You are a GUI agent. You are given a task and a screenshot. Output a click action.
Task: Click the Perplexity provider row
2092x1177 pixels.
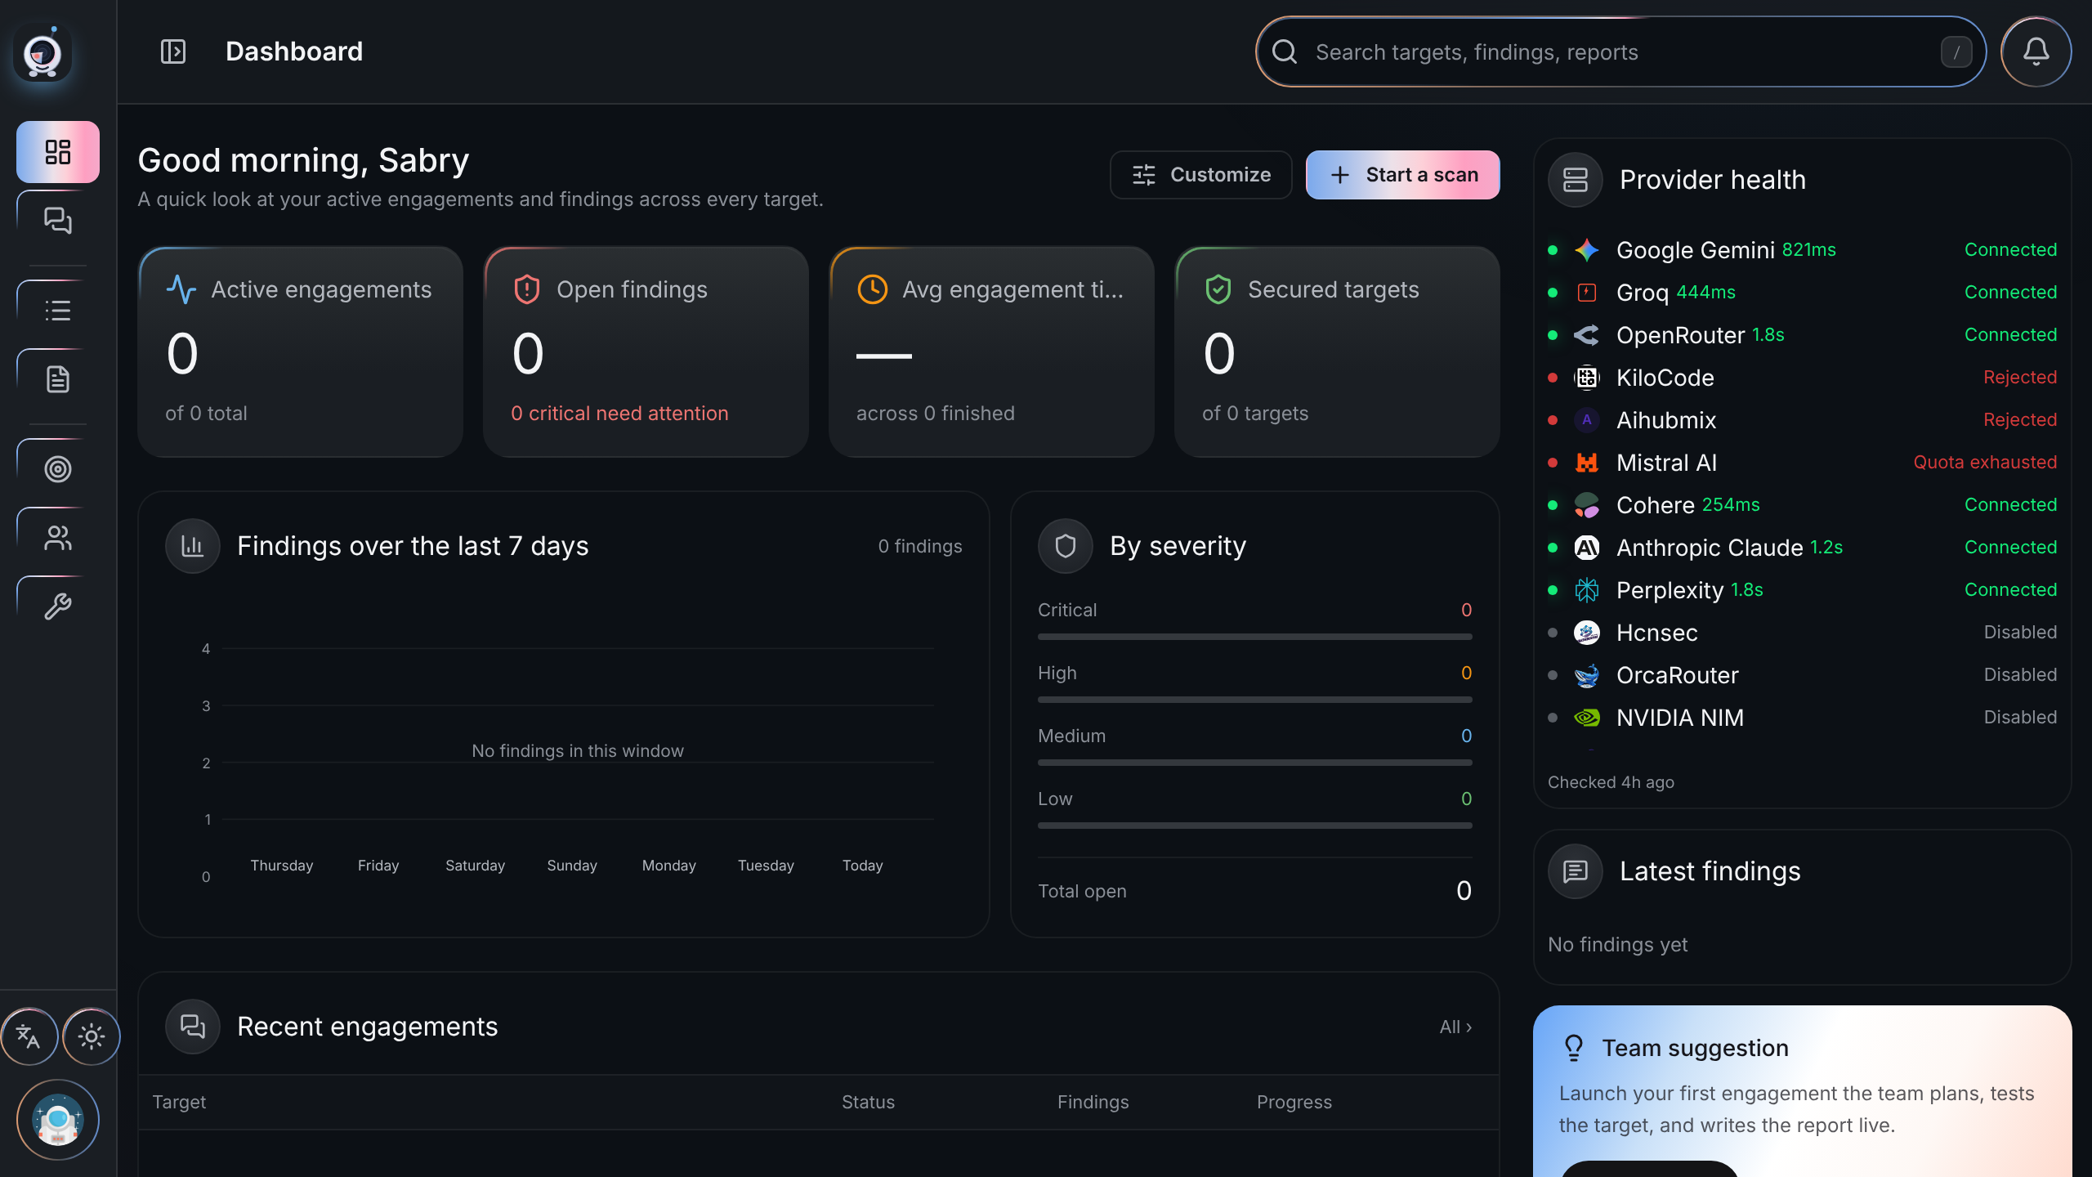pyautogui.click(x=1802, y=590)
